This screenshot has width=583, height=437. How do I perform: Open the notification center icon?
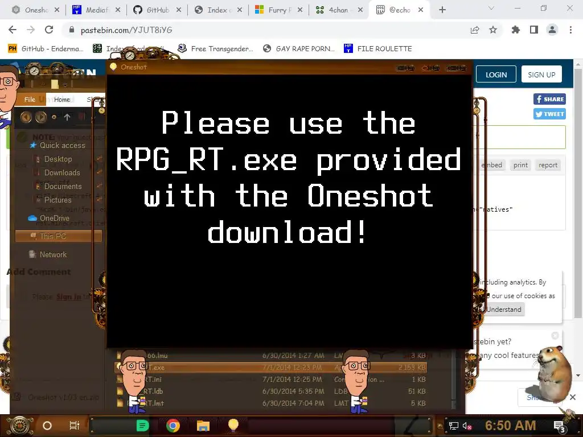[x=559, y=427]
